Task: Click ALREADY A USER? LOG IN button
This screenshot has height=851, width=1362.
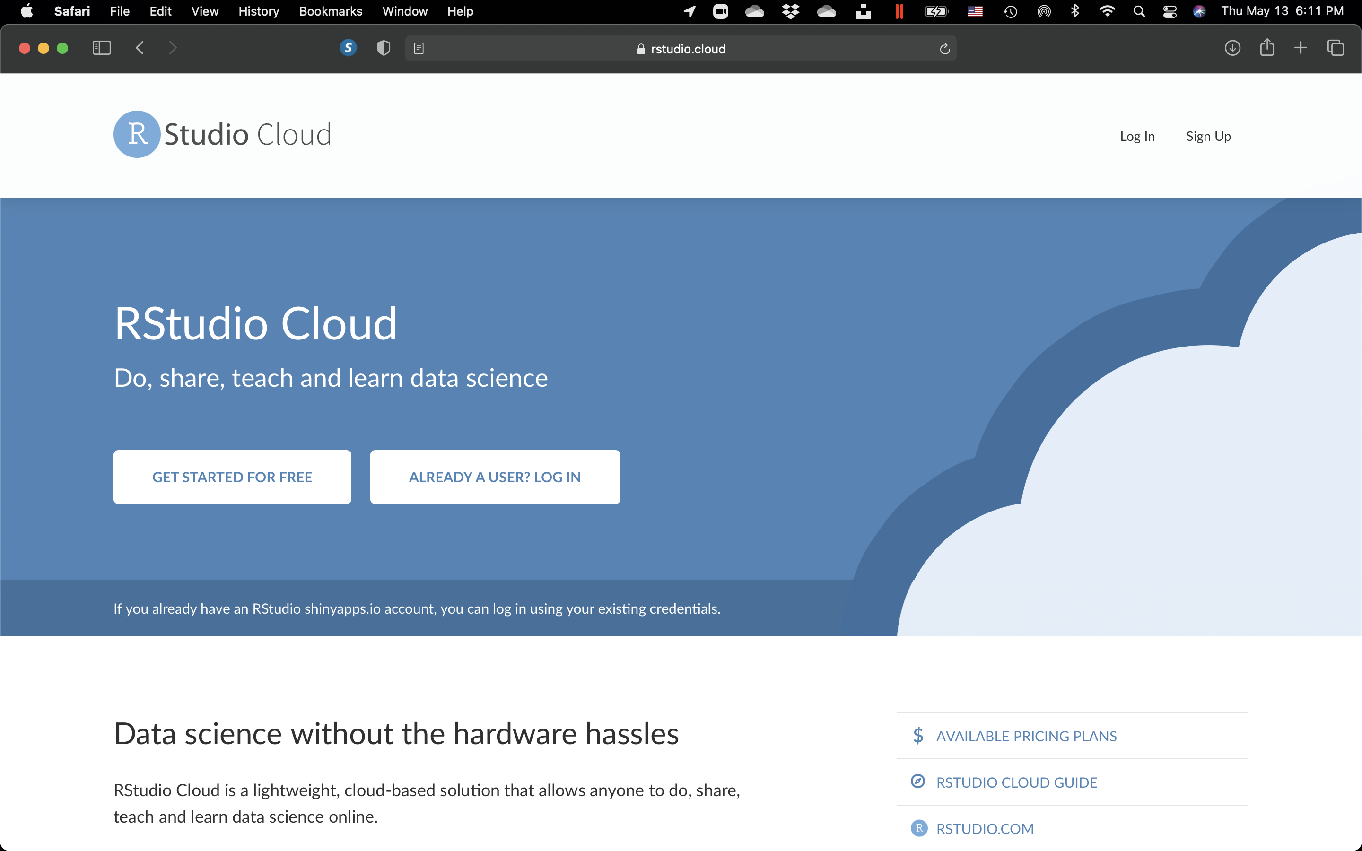Action: click(495, 477)
